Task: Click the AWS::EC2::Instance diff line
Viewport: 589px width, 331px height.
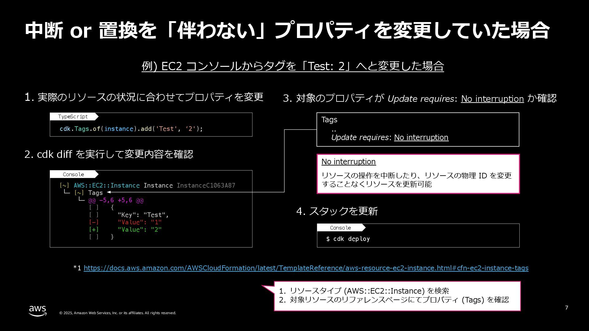Action: tap(147, 185)
